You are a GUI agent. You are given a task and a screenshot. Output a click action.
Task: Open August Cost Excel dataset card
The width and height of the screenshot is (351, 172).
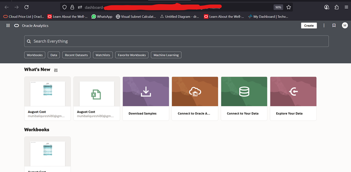[x=97, y=99]
